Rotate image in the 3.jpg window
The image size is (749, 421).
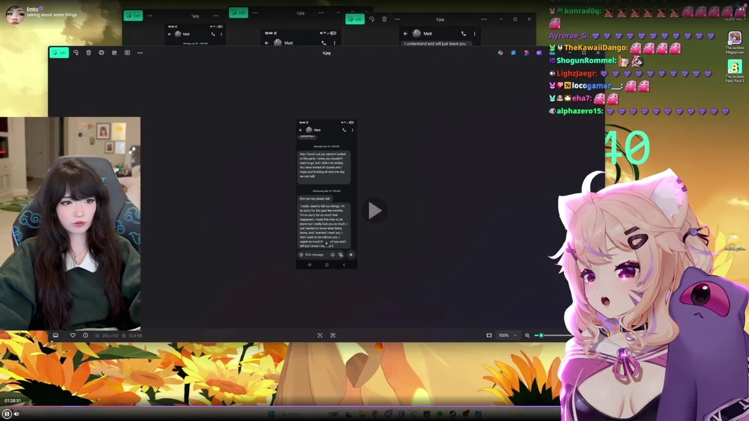[x=372, y=19]
